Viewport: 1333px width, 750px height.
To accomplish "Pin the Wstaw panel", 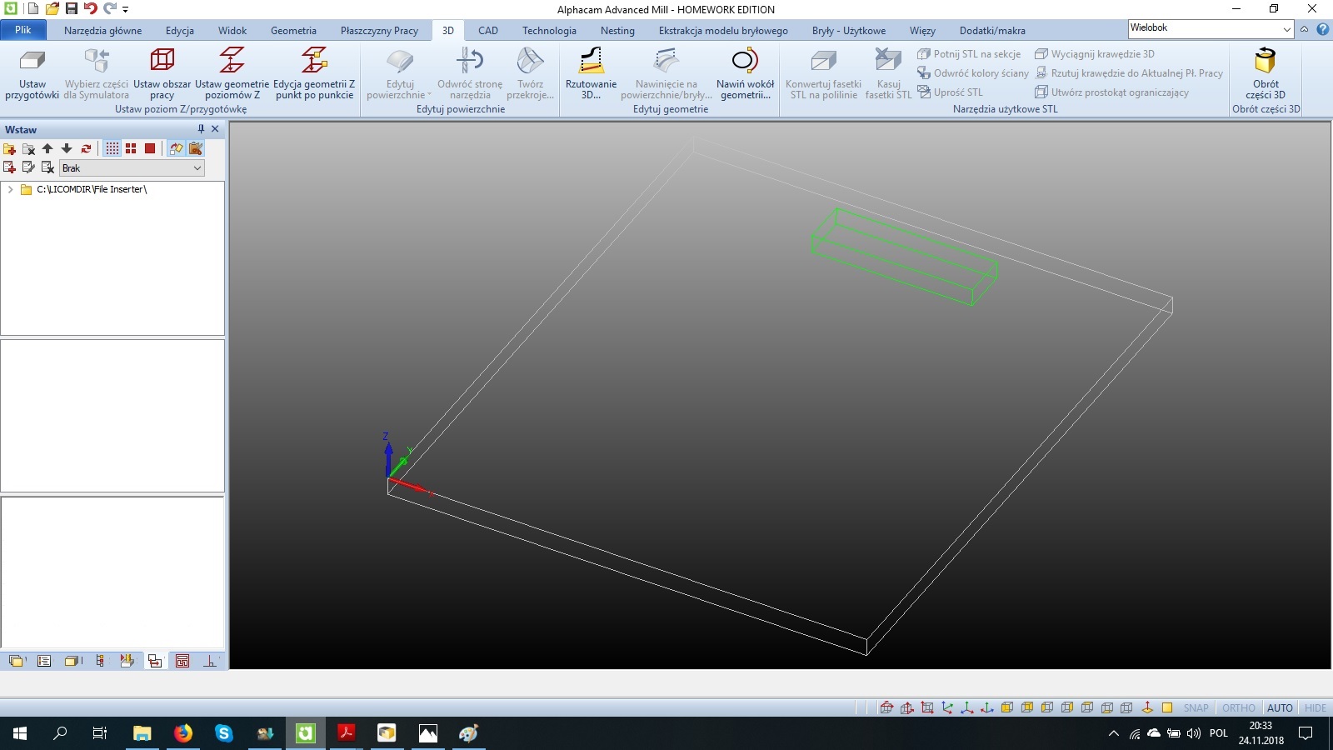I will click(201, 129).
